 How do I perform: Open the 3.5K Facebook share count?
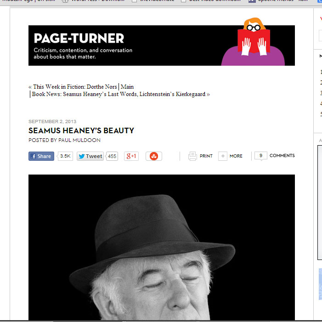tap(65, 156)
